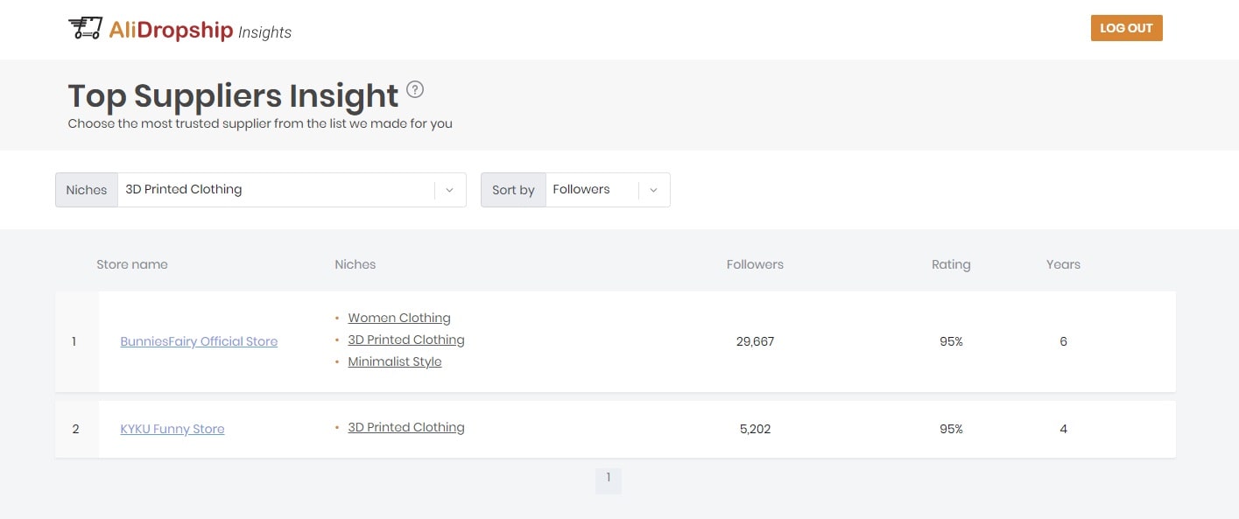Expand the Sort by dropdown chevron
Screen dimensions: 1239x519
[653, 190]
